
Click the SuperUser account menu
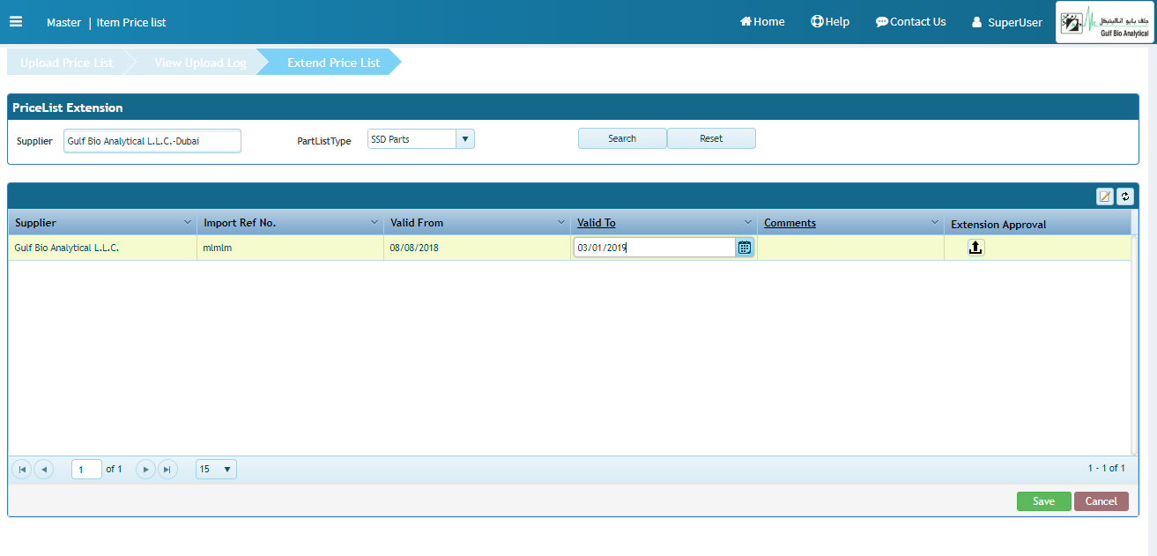[1007, 23]
